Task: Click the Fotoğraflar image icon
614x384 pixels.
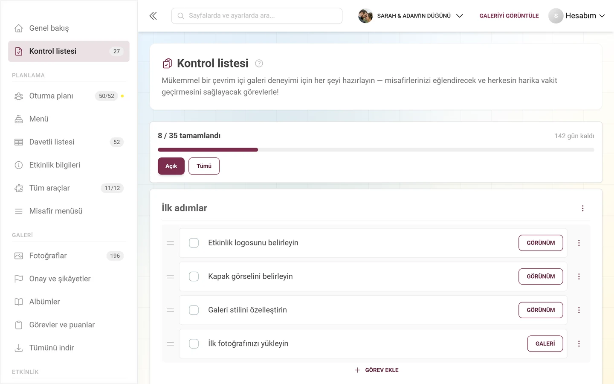Action: click(19, 256)
